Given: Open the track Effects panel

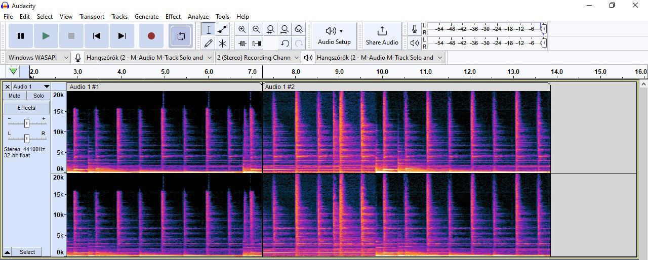Looking at the screenshot, I should click(27, 108).
